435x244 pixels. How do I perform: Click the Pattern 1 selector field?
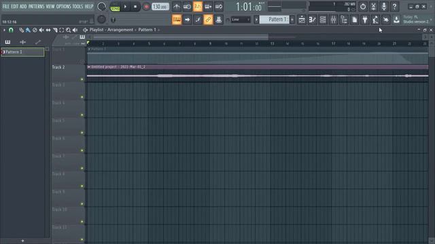click(x=275, y=20)
